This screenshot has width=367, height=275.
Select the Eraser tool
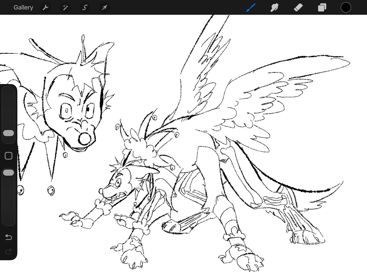coord(298,7)
